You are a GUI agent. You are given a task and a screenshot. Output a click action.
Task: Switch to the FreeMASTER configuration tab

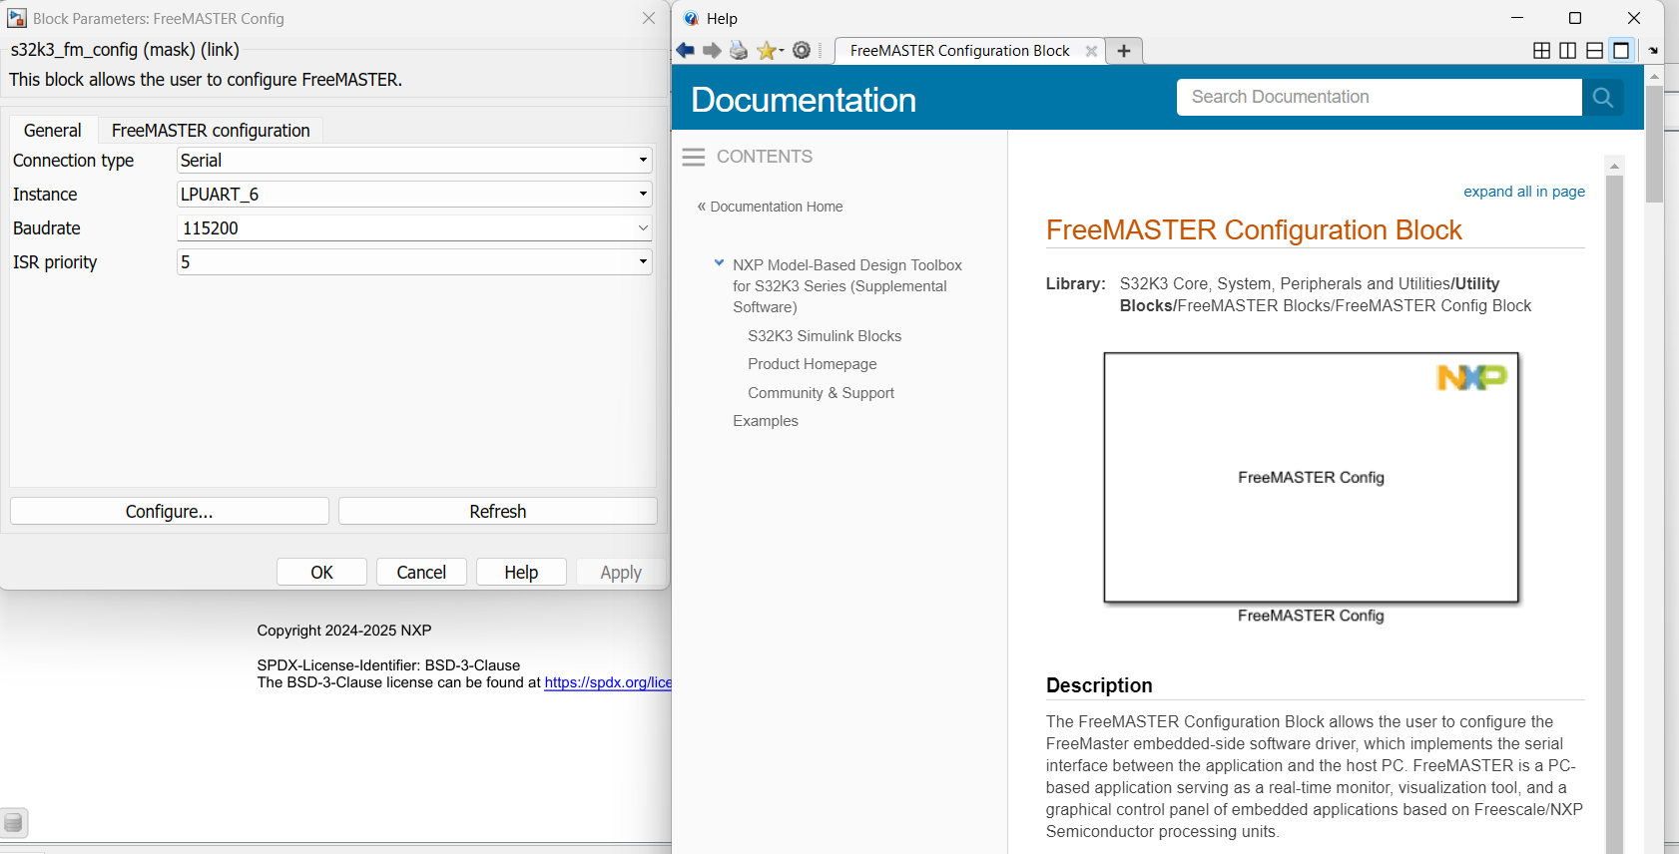pos(211,131)
